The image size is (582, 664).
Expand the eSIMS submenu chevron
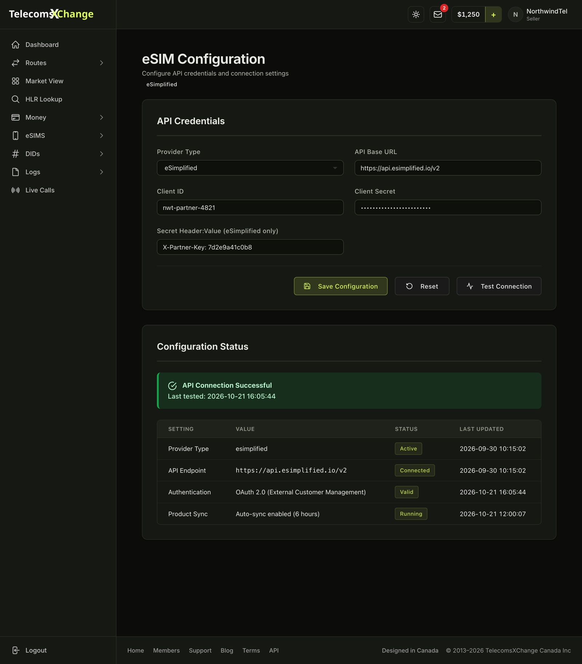click(x=101, y=135)
